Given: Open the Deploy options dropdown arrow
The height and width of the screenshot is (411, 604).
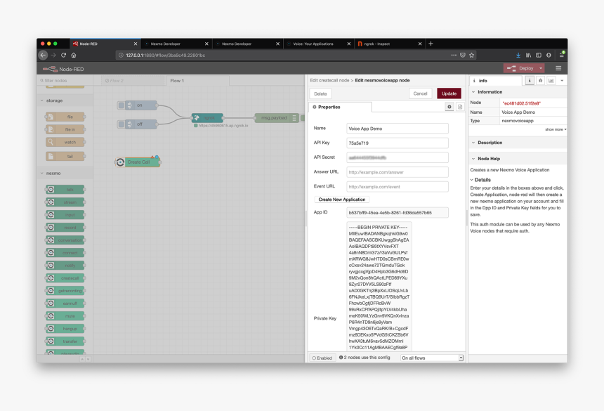Looking at the screenshot, I should coord(541,68).
